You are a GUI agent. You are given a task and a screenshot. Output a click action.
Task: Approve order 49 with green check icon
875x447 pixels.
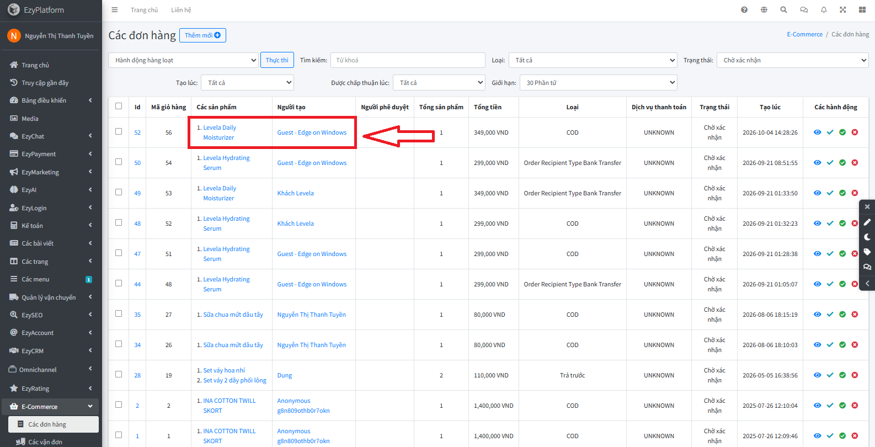(842, 193)
